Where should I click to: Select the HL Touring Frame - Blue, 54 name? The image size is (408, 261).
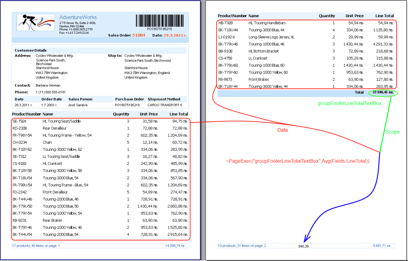(x=65, y=185)
